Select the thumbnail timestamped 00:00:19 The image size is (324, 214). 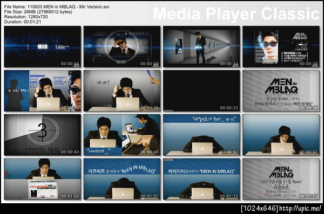281,47
